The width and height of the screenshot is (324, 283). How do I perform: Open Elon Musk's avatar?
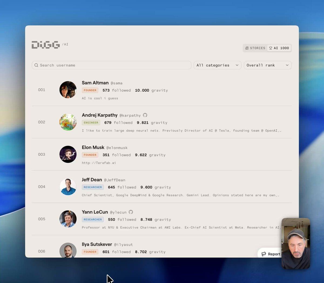click(68, 154)
